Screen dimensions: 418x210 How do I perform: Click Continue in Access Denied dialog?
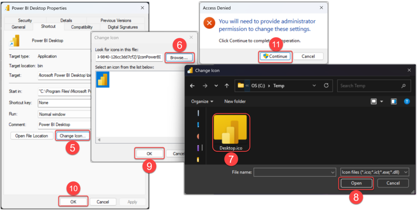[x=276, y=56]
